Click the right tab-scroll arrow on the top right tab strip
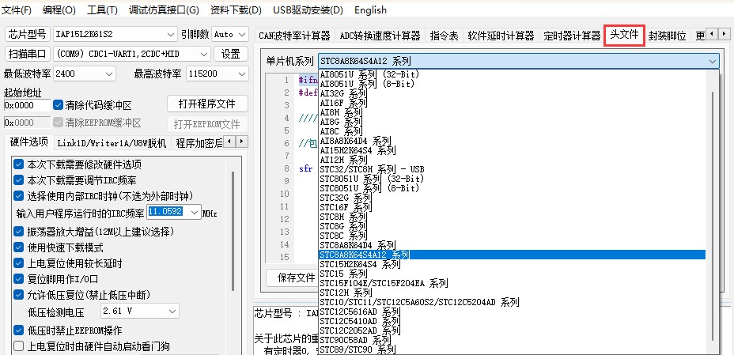The image size is (734, 355). [x=725, y=33]
